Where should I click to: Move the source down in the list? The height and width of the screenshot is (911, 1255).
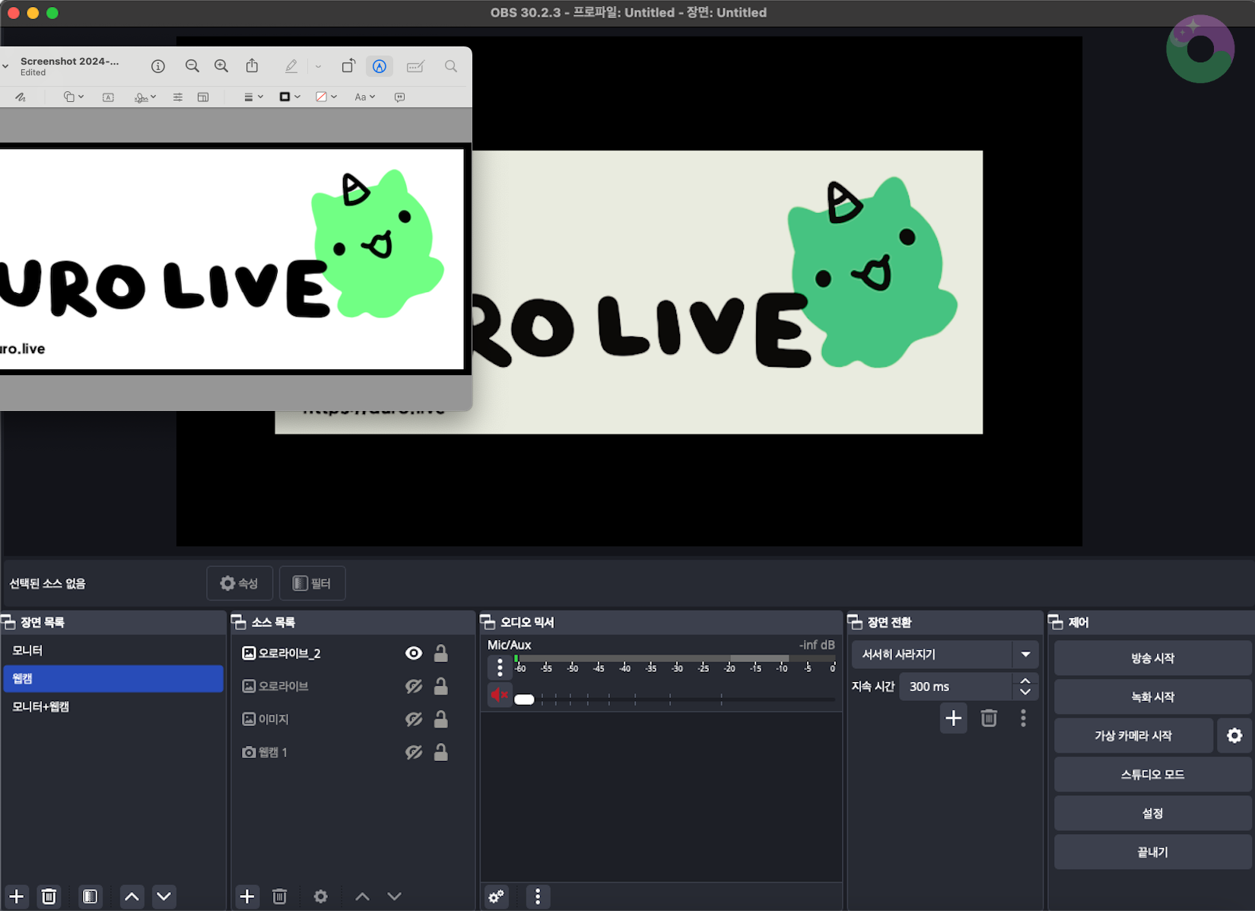[394, 897]
